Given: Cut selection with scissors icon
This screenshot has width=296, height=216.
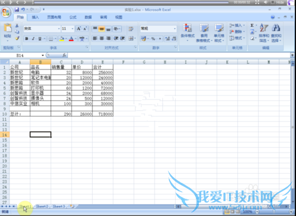Looking at the screenshot, I should [17, 26].
